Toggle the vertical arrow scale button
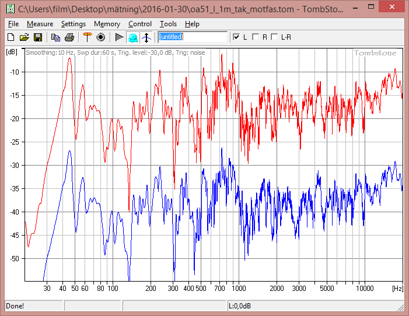409x316 pixels. (146, 37)
